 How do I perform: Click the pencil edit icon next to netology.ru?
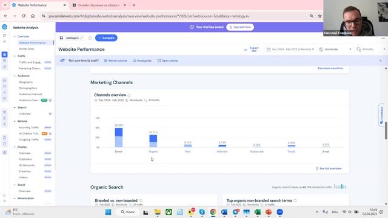click(x=81, y=38)
